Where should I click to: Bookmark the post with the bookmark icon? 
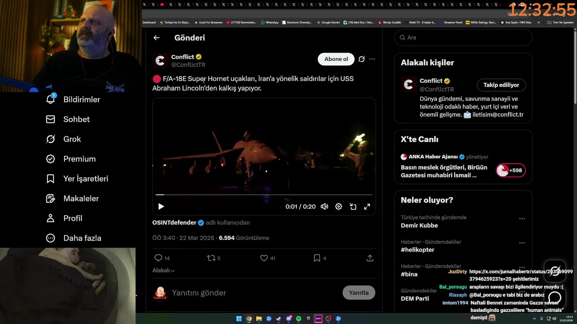[320, 258]
